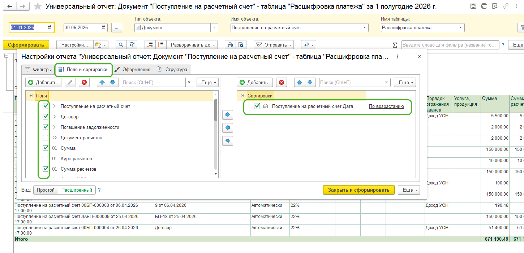The width and height of the screenshot is (524, 253).
Task: Click the printer icon in the title bar
Action: pos(484,6)
